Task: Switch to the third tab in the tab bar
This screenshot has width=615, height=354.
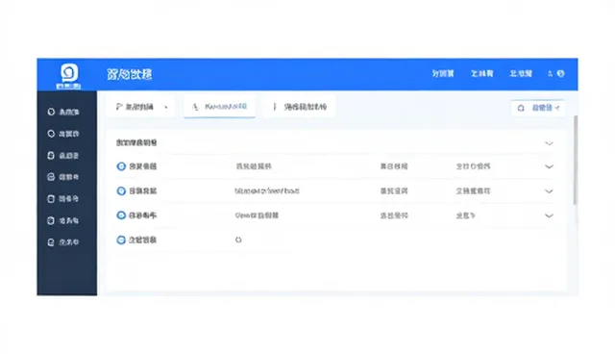Action: [300, 107]
